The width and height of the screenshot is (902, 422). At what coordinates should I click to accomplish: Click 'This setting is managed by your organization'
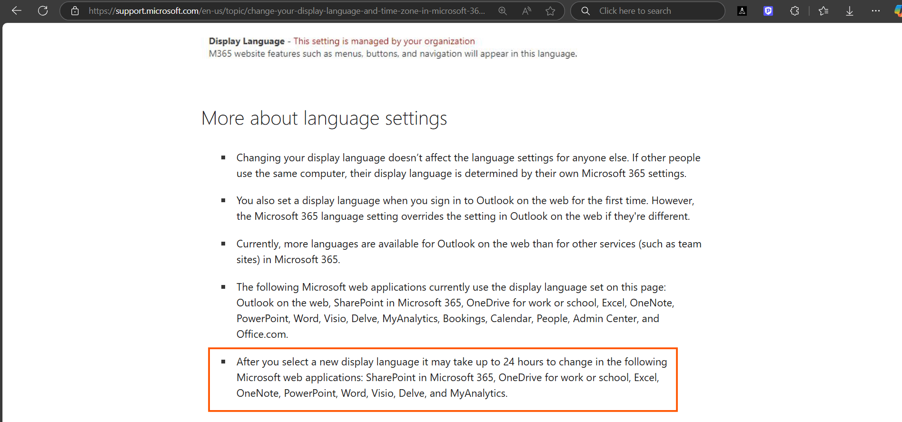[384, 41]
